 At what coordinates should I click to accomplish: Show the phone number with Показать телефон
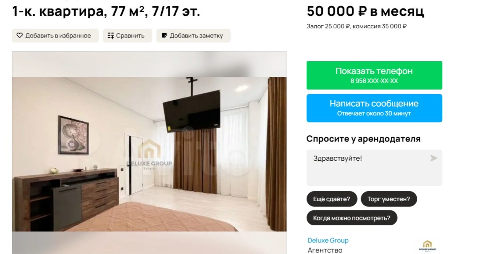374,75
